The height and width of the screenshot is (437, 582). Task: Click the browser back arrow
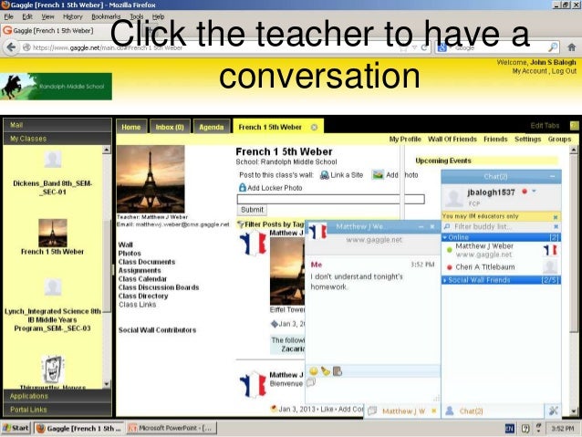click(11, 47)
